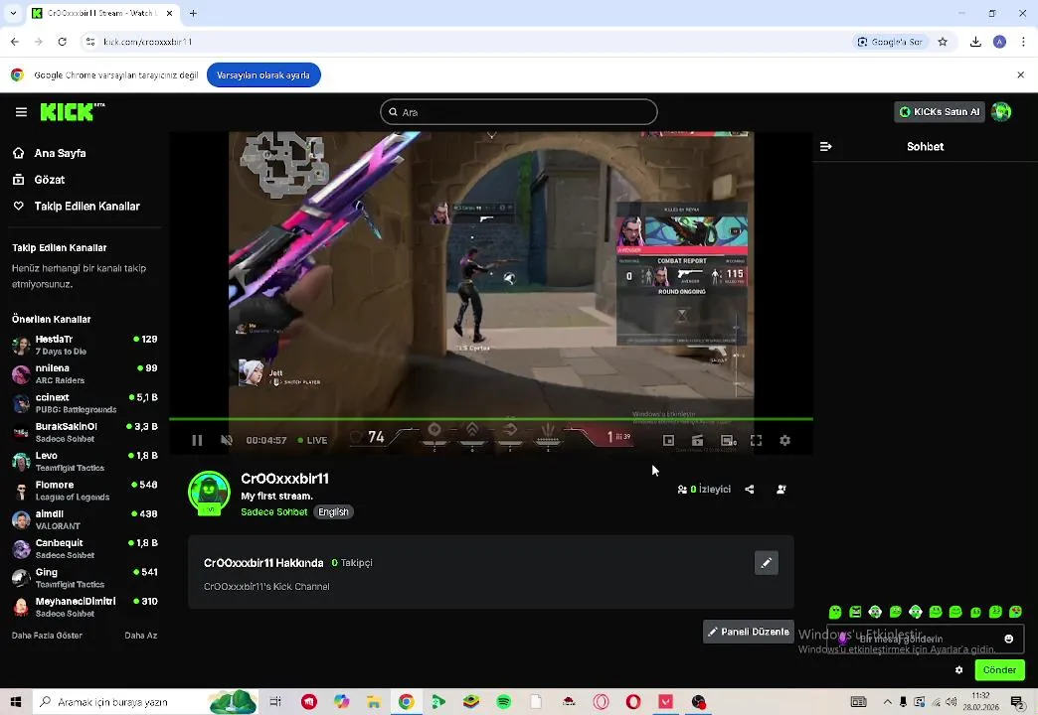Screen dimensions: 1038x715
Task: Click the LIVE indicator in video controls
Action: (312, 441)
